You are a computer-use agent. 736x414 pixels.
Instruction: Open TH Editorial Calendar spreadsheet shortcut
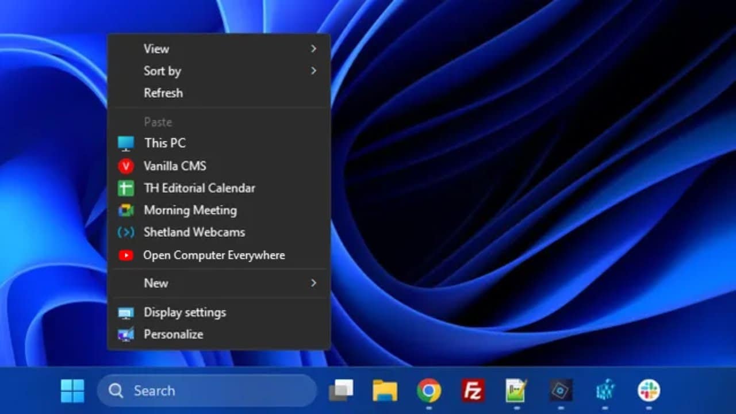[199, 188]
